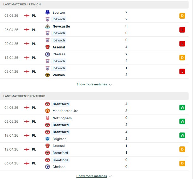Click the Arsenal crest in 20.04.25 match
This screenshot has width=193, height=179.
tap(47, 47)
